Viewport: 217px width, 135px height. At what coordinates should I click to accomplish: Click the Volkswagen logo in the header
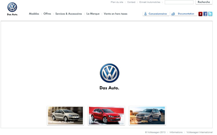(x=12, y=7)
